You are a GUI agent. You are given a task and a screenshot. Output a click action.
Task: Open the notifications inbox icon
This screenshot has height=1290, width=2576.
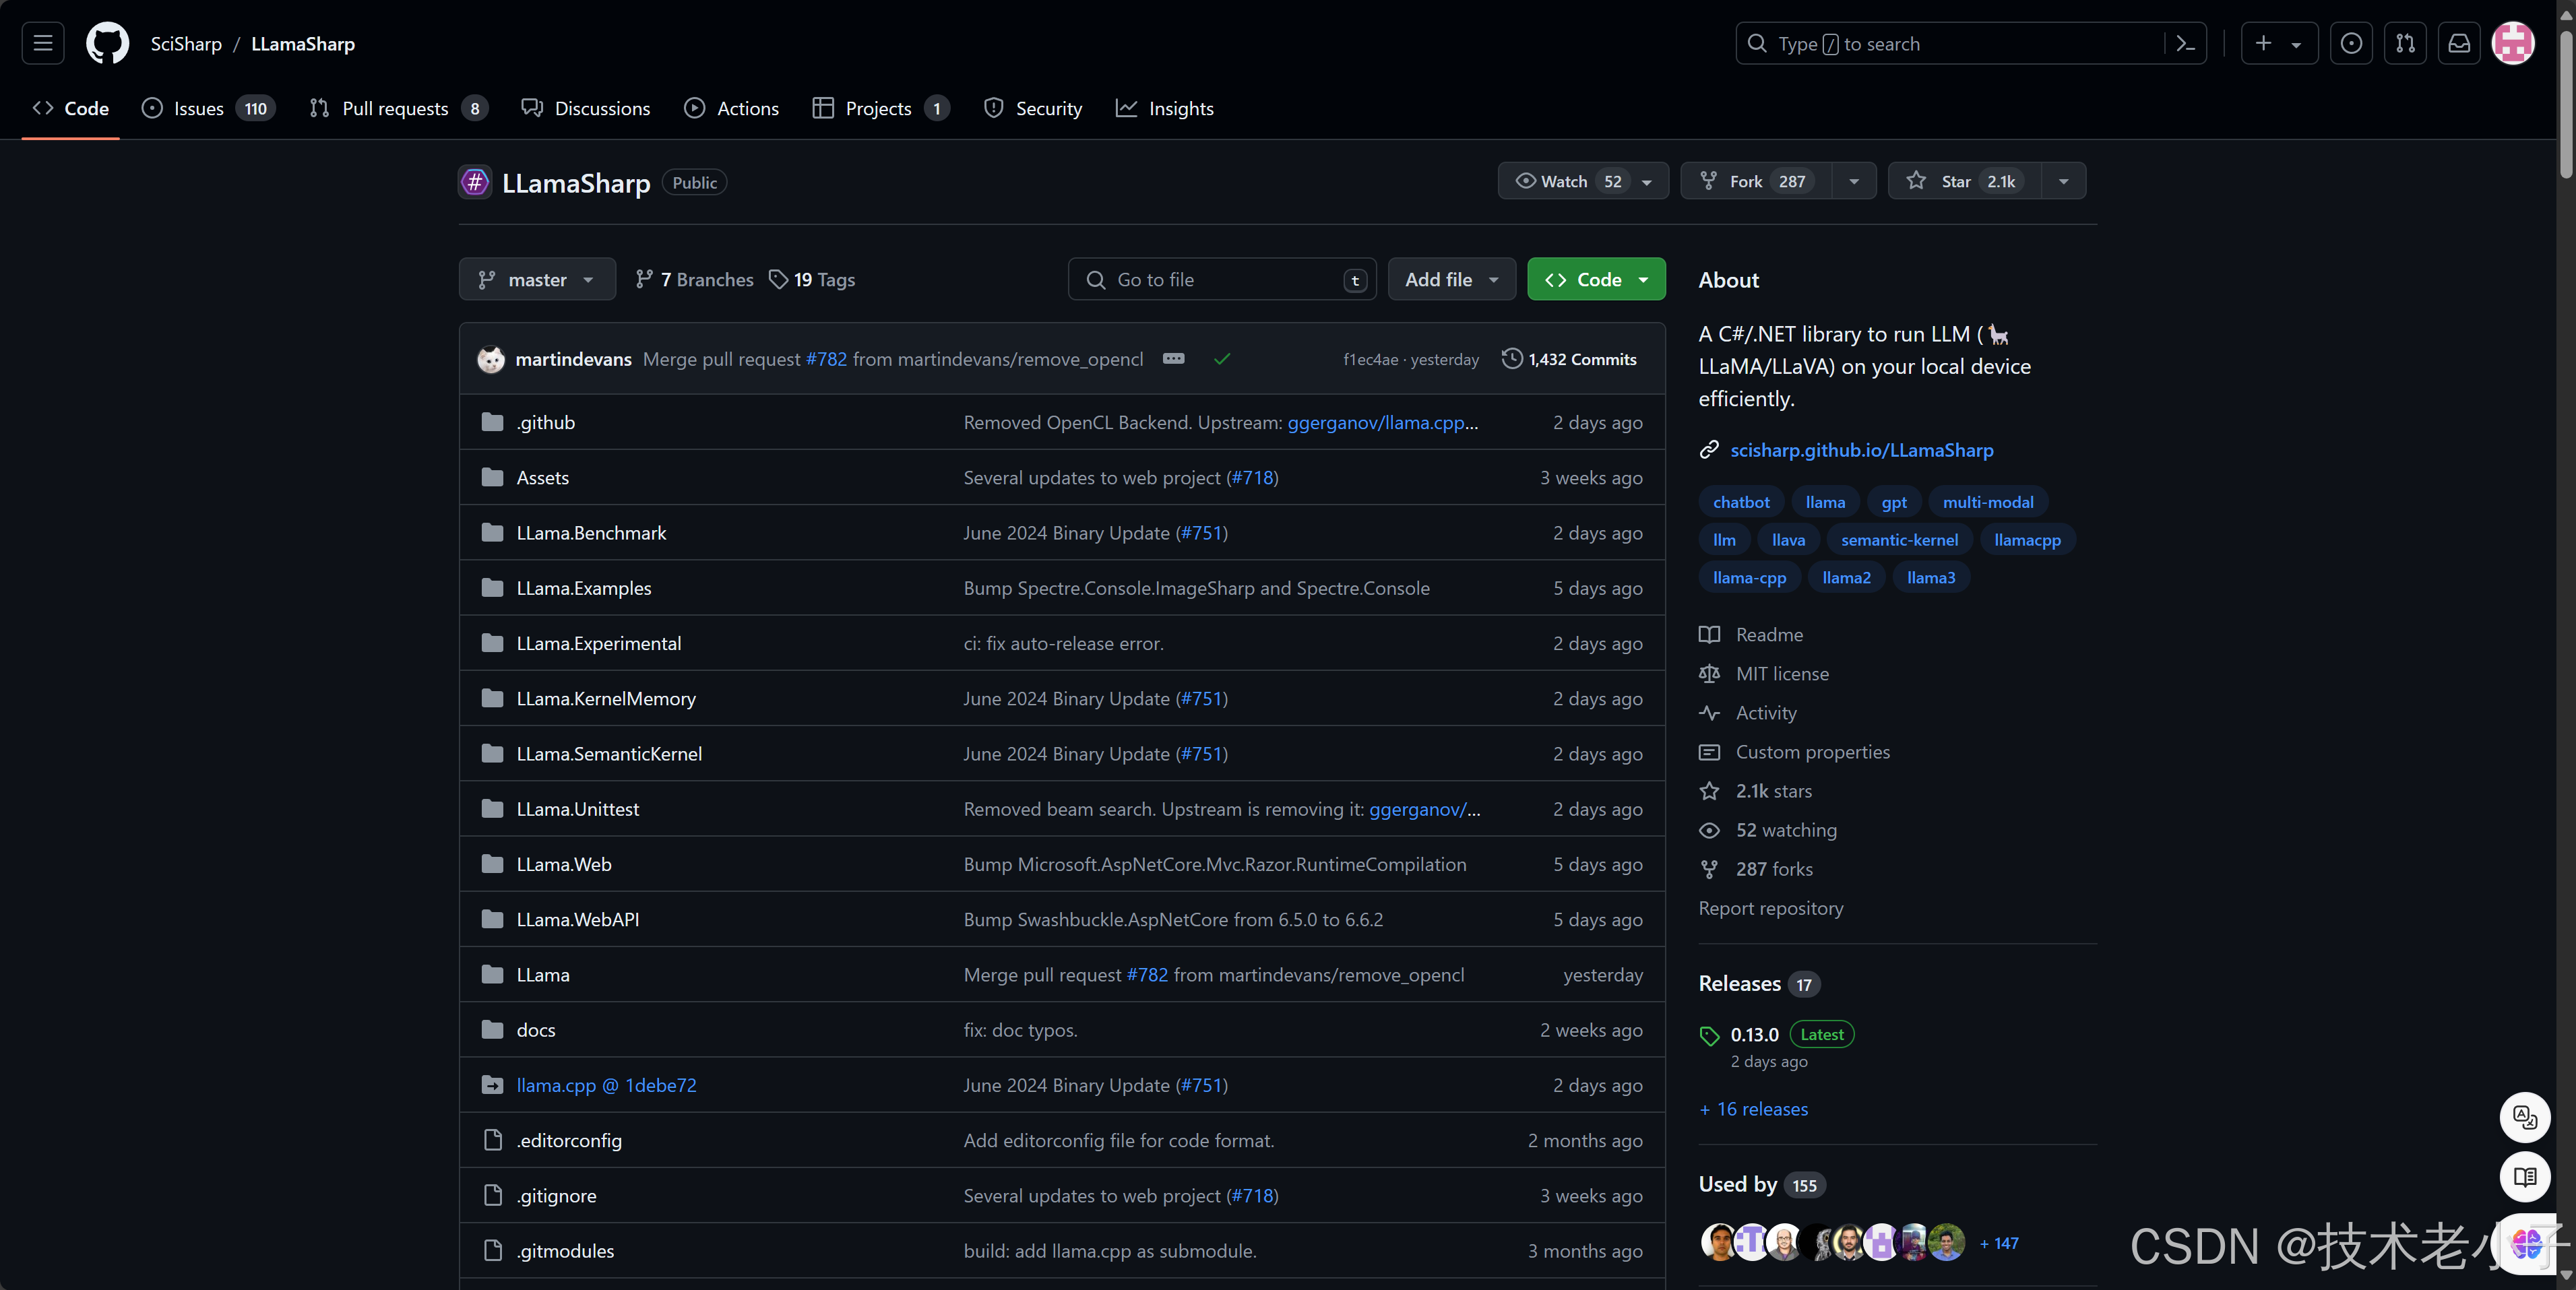(2459, 43)
